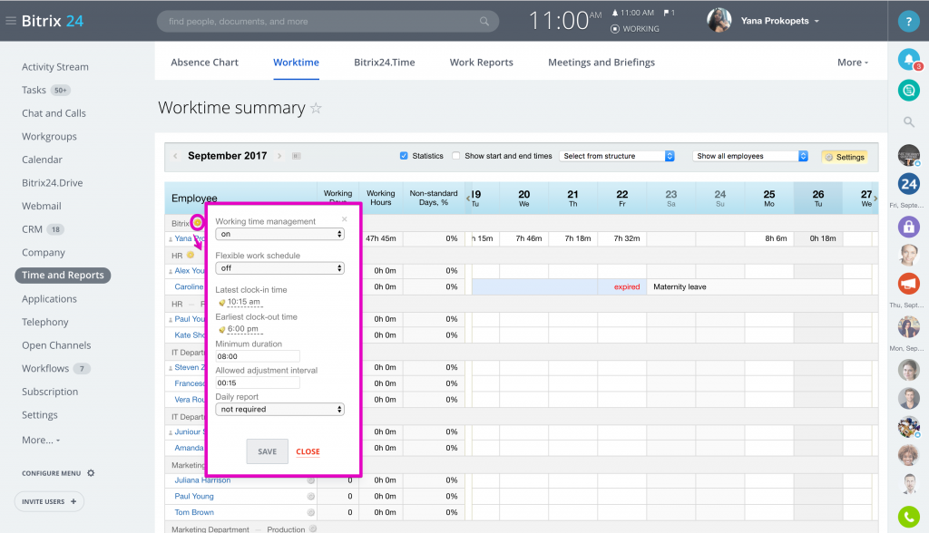The height and width of the screenshot is (533, 929).
Task: Click the search magnifier in top search bar
Action: (484, 22)
